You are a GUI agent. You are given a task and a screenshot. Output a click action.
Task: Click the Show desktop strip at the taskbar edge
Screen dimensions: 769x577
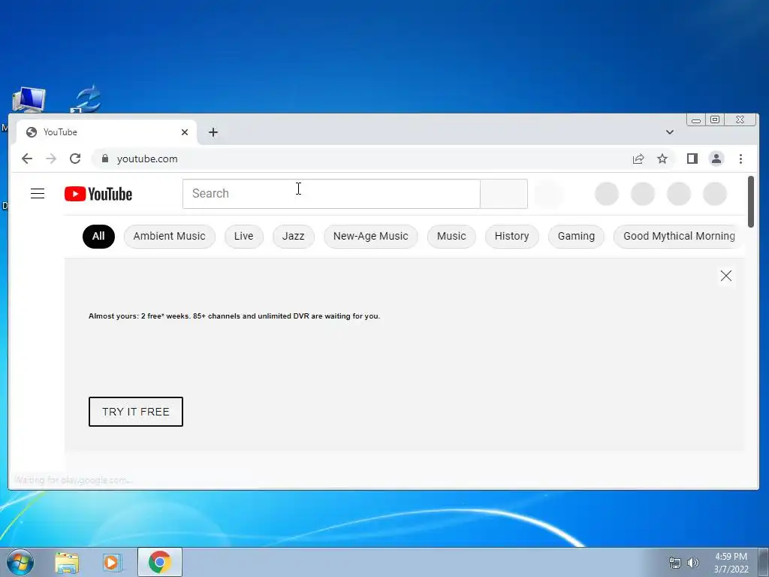click(764, 562)
